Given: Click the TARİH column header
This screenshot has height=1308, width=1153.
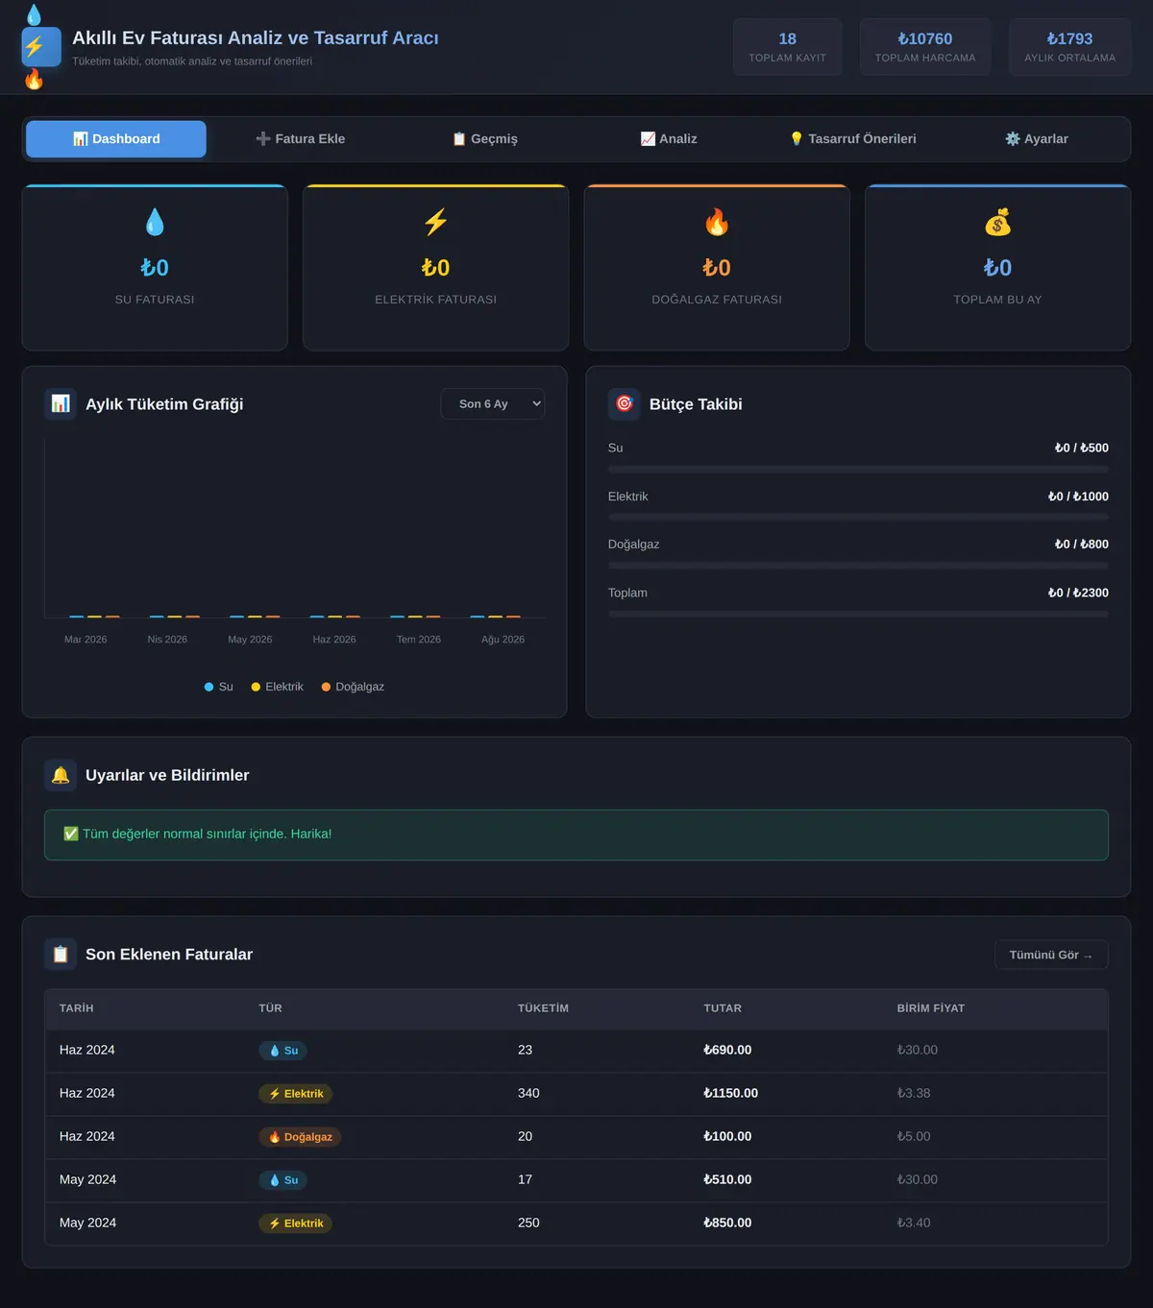Looking at the screenshot, I should [77, 1008].
